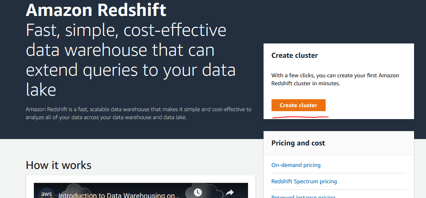Click the Share arrow icon on video
Image resolution: width=426 pixels, height=198 pixels.
point(230,192)
